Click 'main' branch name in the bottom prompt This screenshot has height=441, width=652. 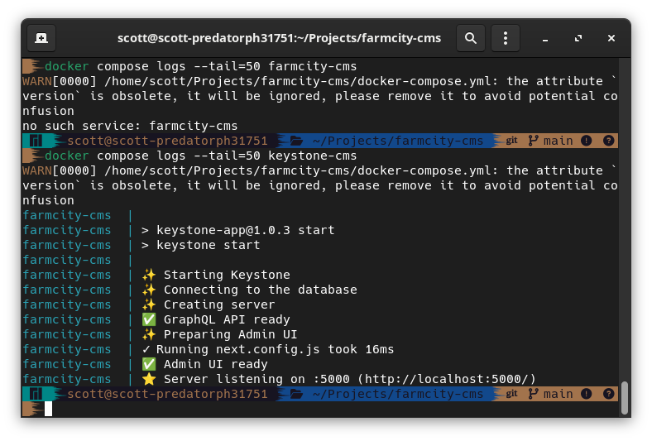click(558, 394)
